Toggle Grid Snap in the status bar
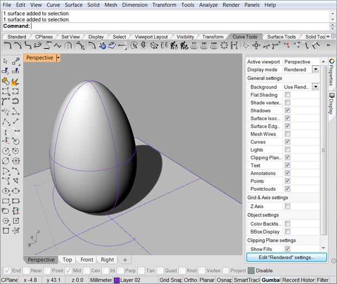337x284 pixels. (x=171, y=280)
